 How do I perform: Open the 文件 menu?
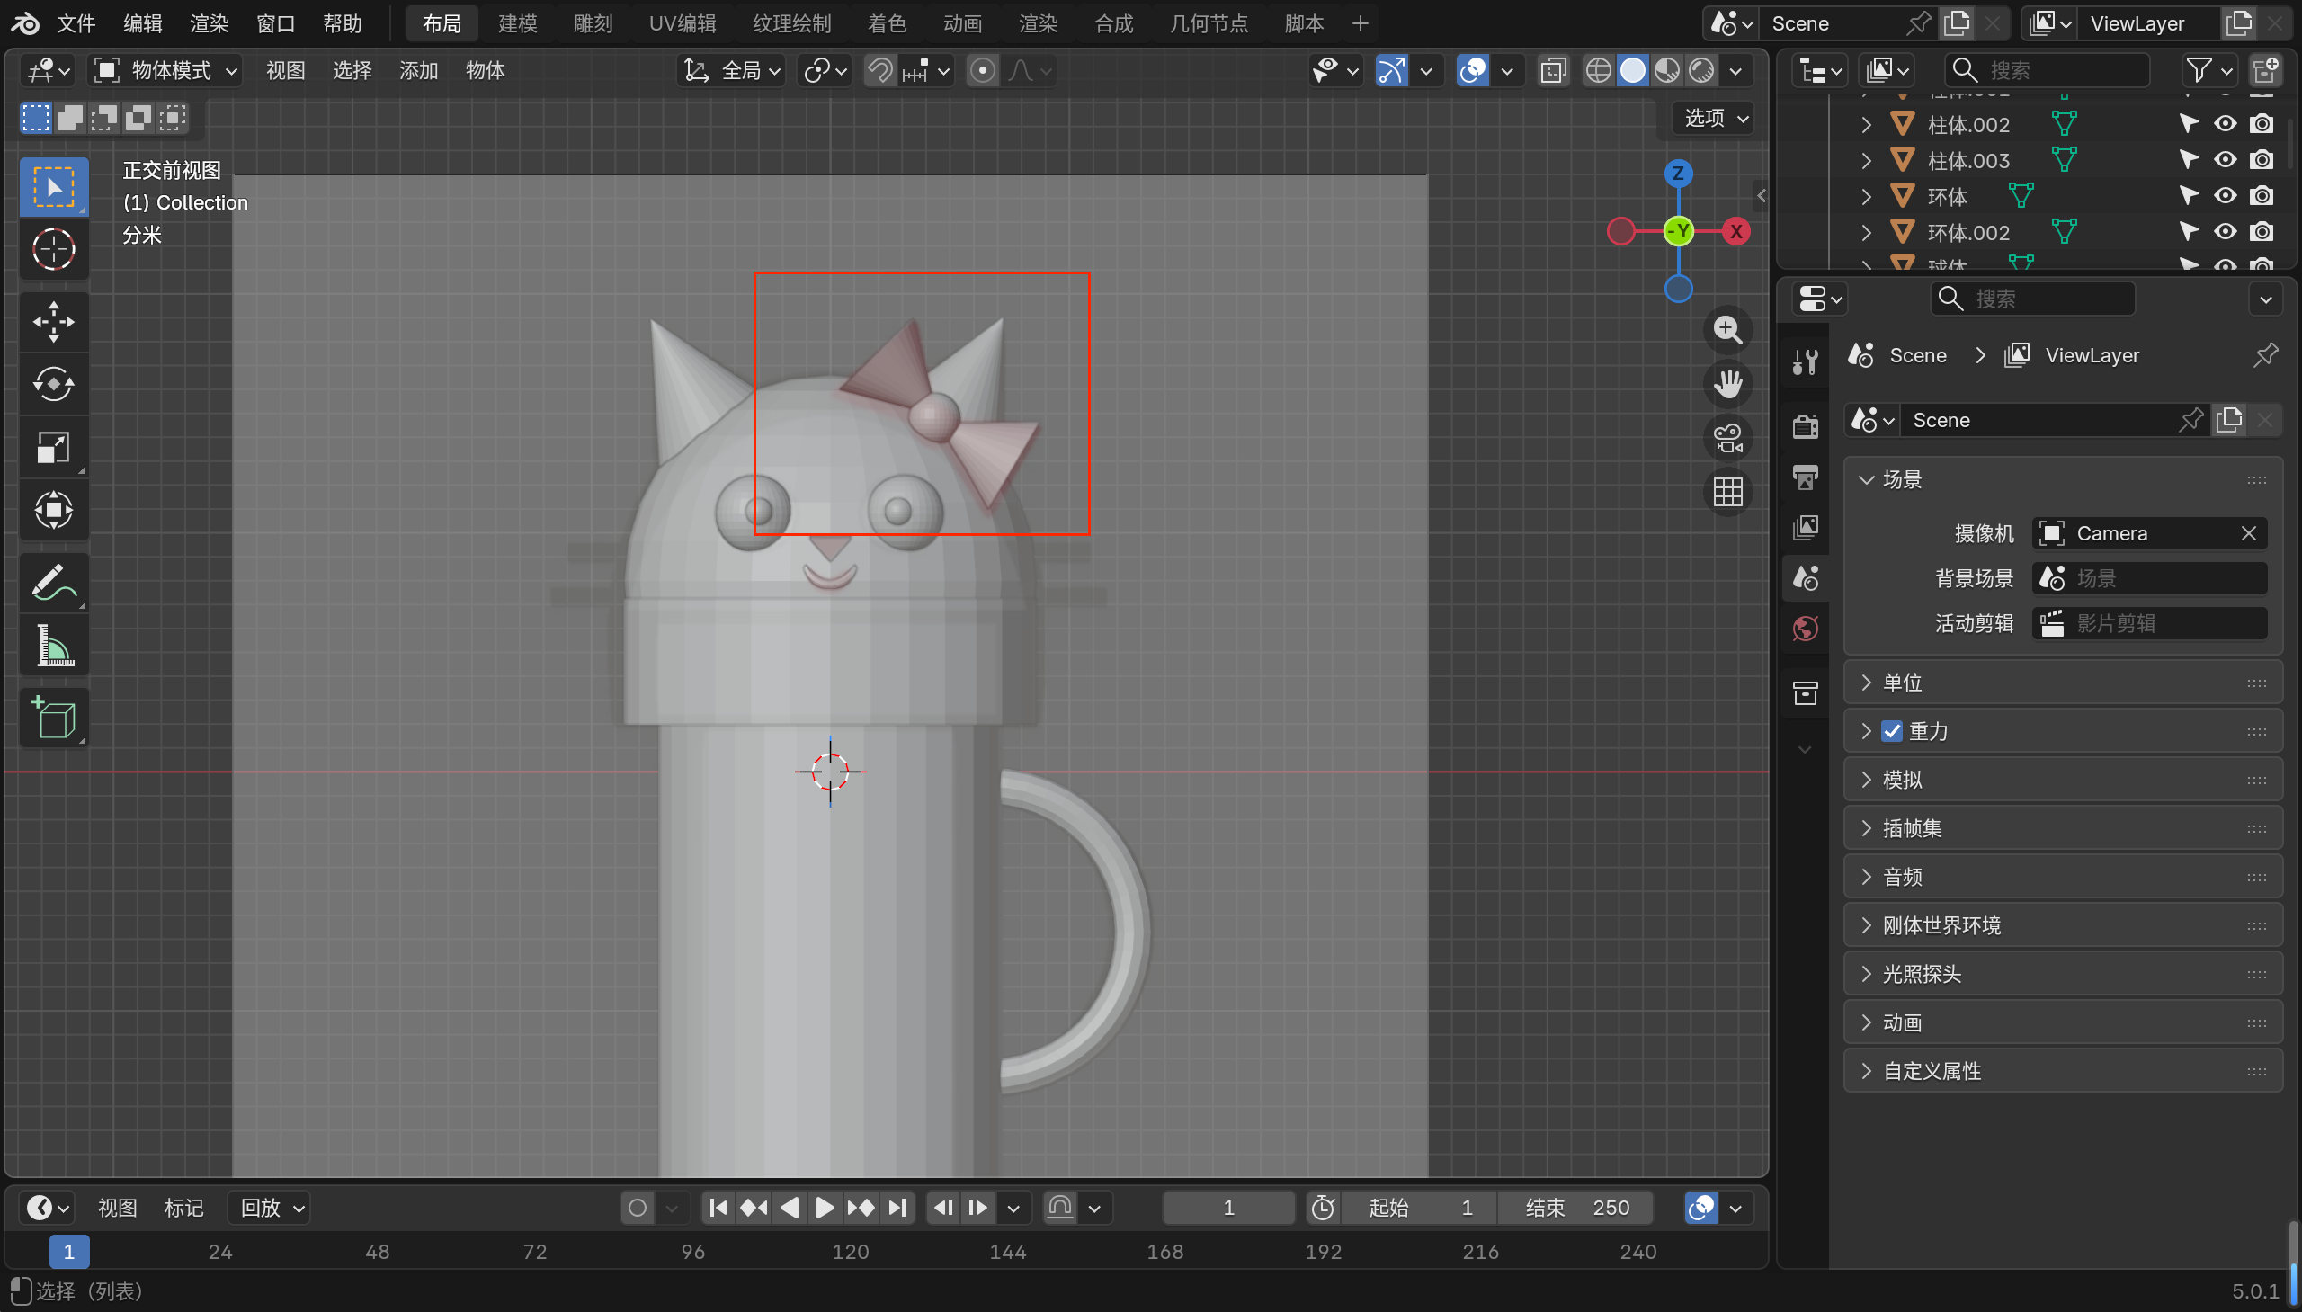[76, 23]
